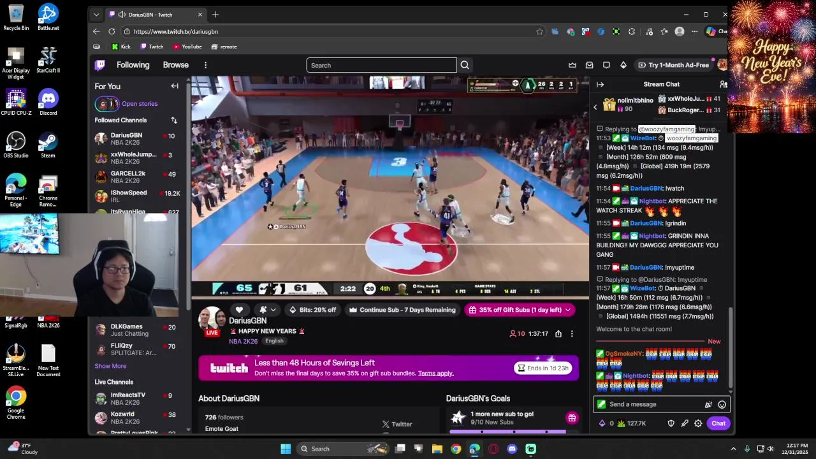Open the chat community users icon
Image resolution: width=816 pixels, height=459 pixels.
tap(723, 84)
